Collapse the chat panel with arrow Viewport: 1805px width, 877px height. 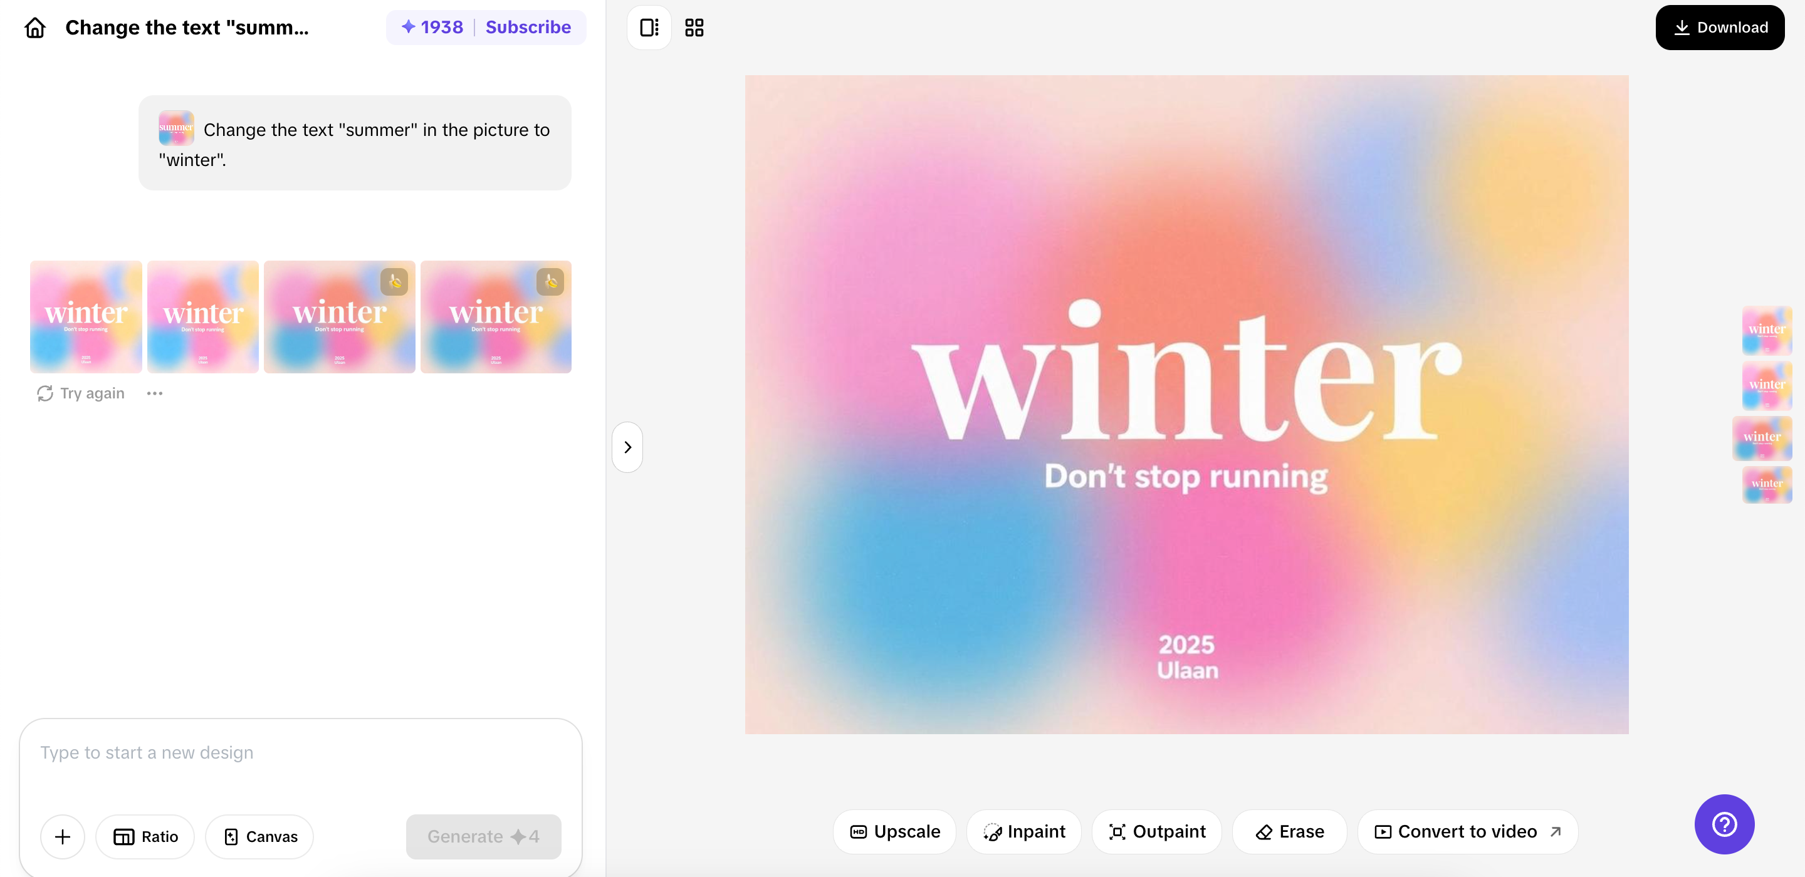tap(627, 447)
